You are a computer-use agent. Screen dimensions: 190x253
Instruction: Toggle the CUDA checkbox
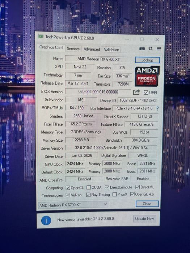89,187
